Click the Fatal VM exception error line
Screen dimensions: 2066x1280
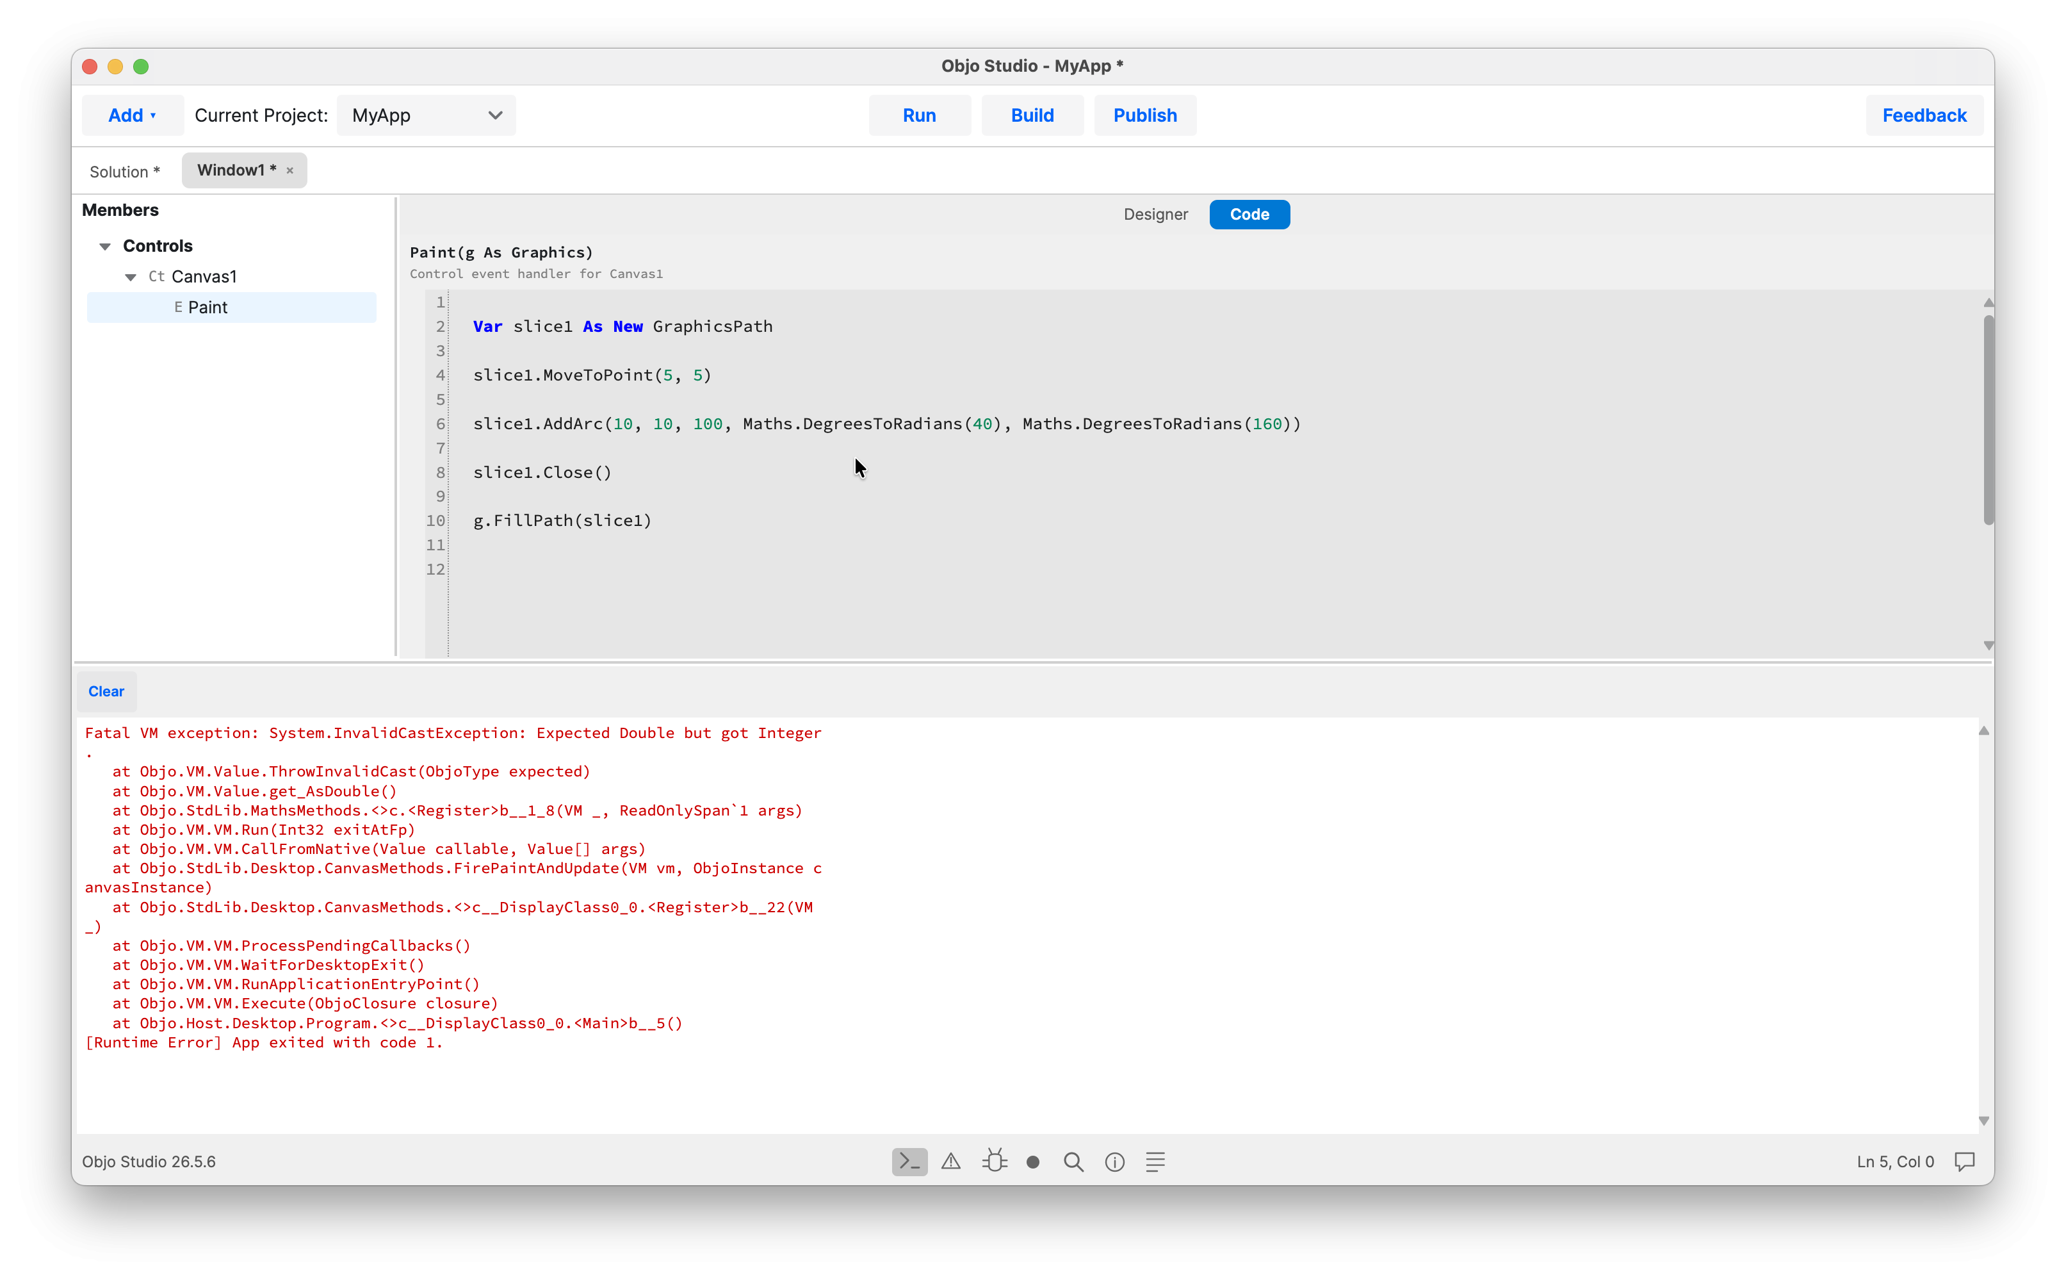click(x=453, y=733)
